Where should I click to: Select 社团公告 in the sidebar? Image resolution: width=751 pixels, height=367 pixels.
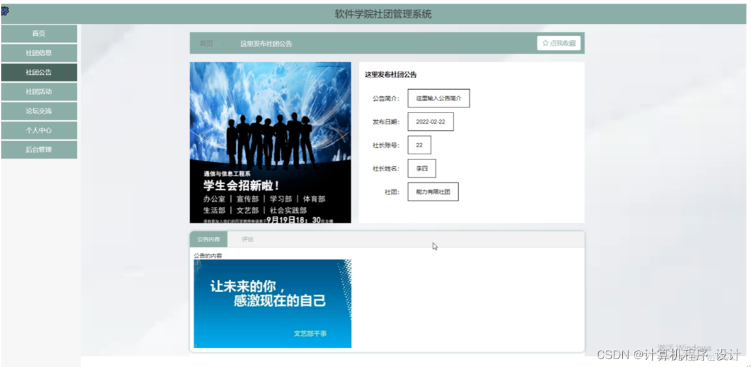[x=39, y=72]
